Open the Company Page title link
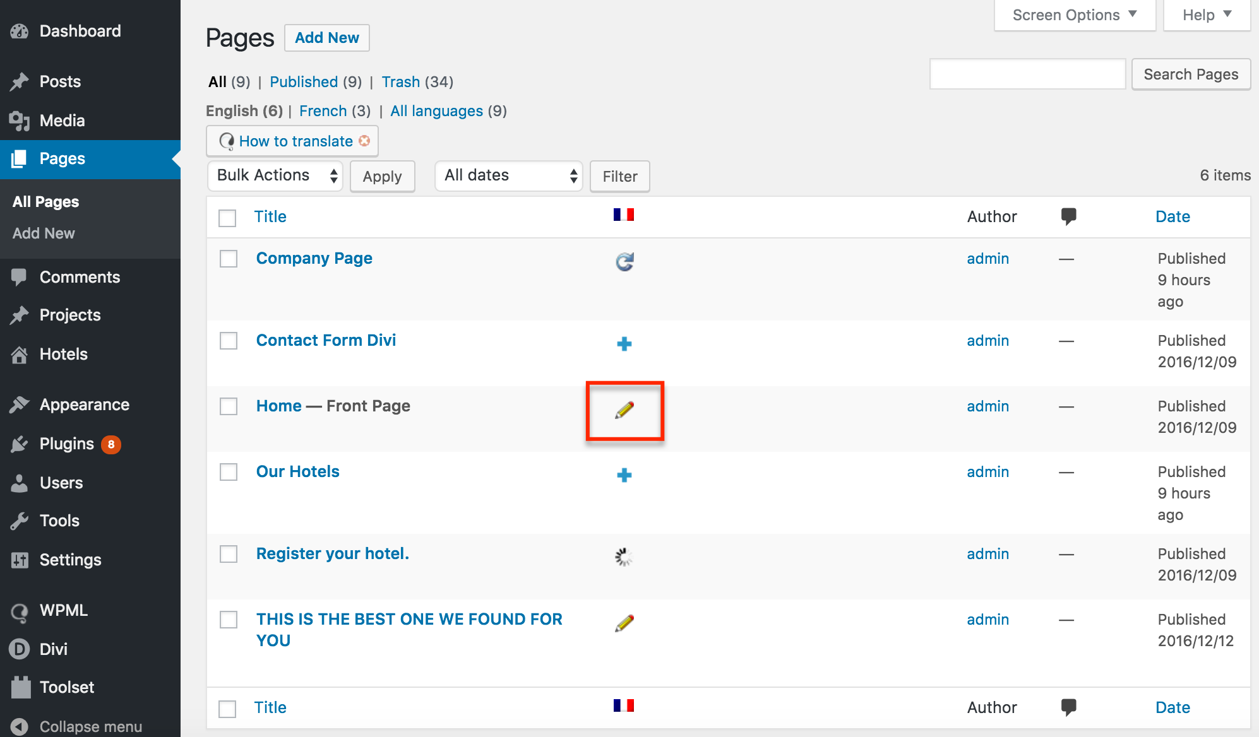Screen dimensions: 1259x737 tap(314, 258)
